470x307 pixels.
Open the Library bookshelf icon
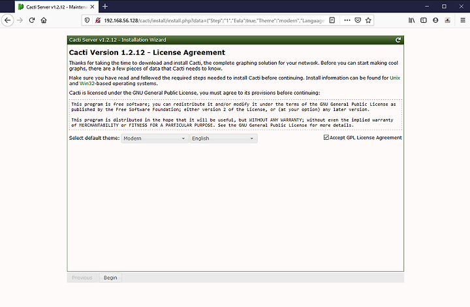pos(411,20)
